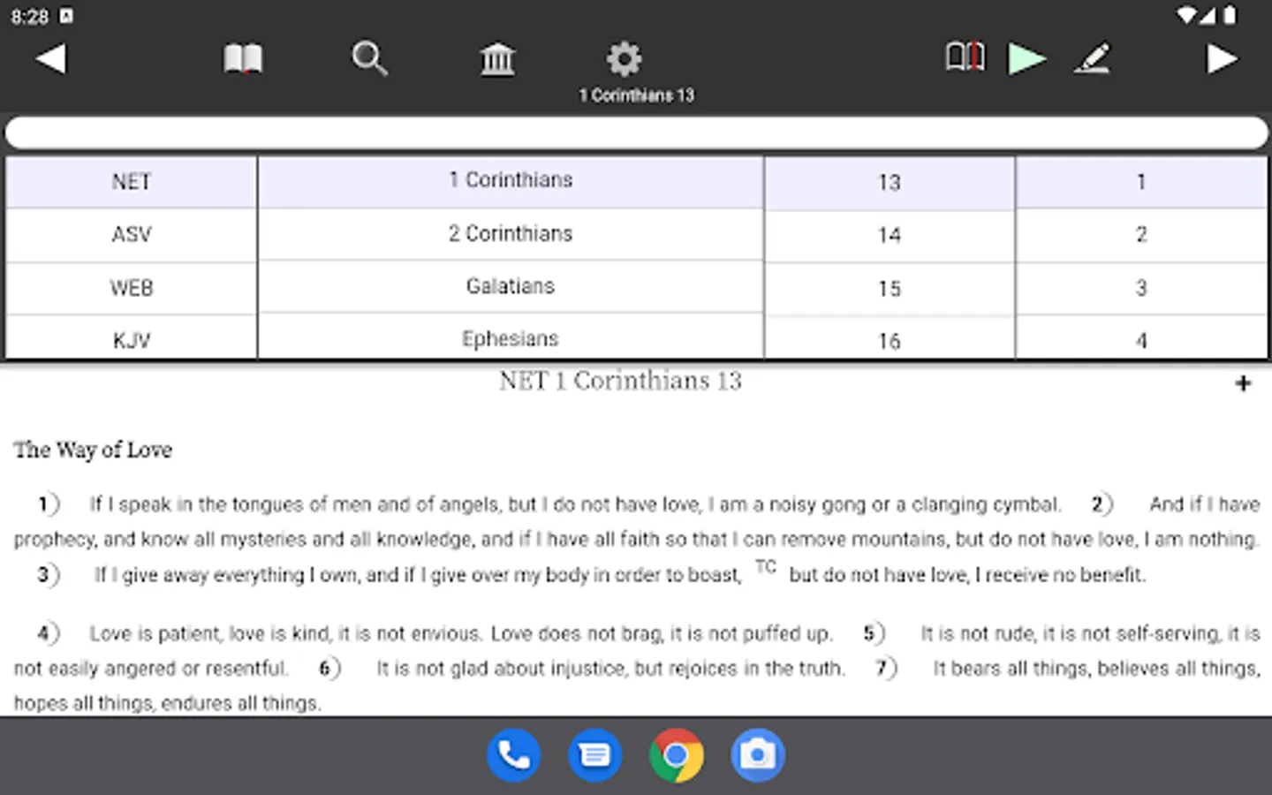The image size is (1272, 795).
Task: Tap the TC footnote marker in verse 3
Action: pyautogui.click(x=766, y=567)
